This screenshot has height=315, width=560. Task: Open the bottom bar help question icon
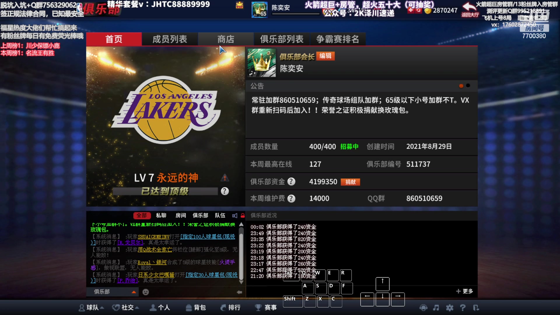[463, 308]
